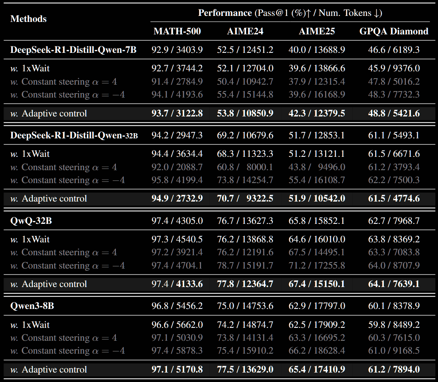Select the 70.7 / 9322.5 AIME24 result
Screen dimensions: 438x382
(x=244, y=199)
